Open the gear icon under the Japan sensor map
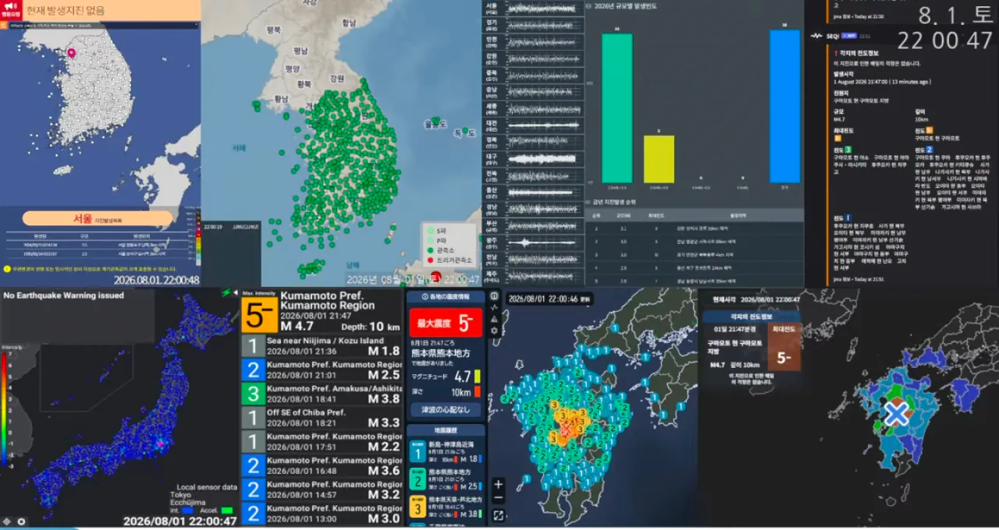The image size is (999, 530). pyautogui.click(x=21, y=521)
